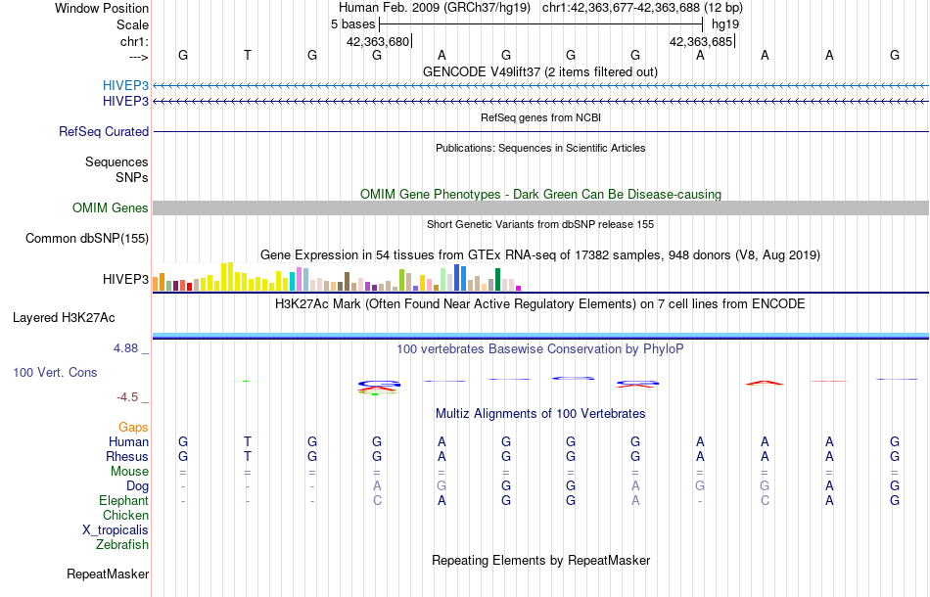Click the 42,363,685 coordinate marker
Image resolution: width=930 pixels, height=597 pixels.
pos(701,41)
